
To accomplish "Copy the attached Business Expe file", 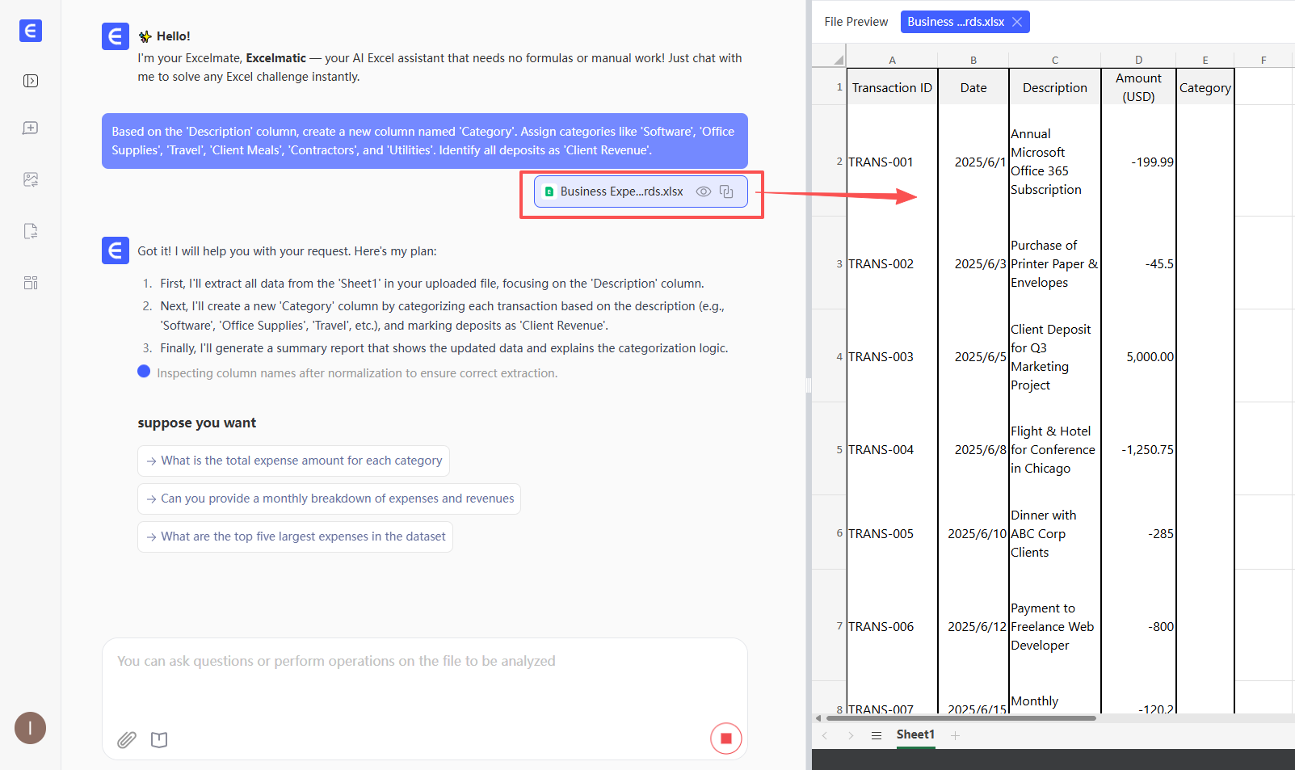I will coord(726,191).
